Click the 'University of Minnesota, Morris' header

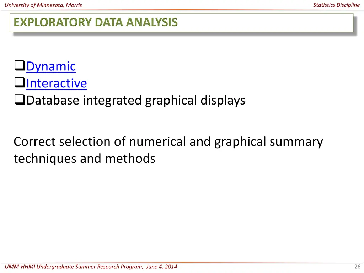(43, 5)
